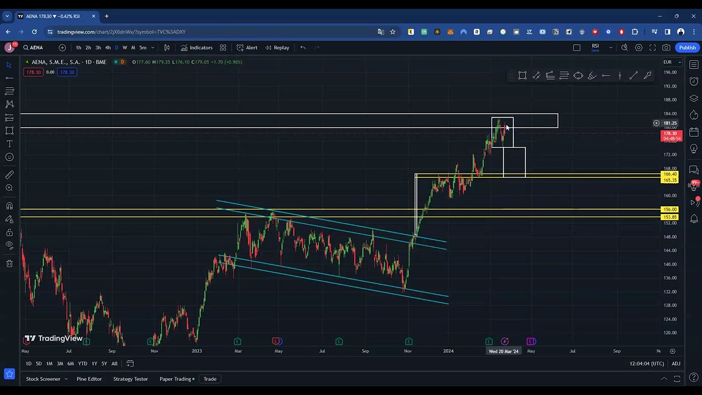Screen dimensions: 702x395
Task: Select the trend line tool in favorites toolbar
Action: pos(633,76)
